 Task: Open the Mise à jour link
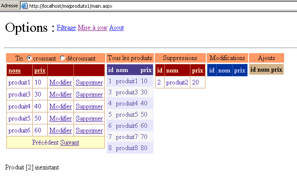click(x=92, y=27)
